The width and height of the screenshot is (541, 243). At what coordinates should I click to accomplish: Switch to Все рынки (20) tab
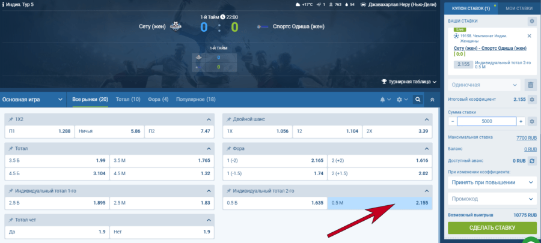(x=90, y=100)
